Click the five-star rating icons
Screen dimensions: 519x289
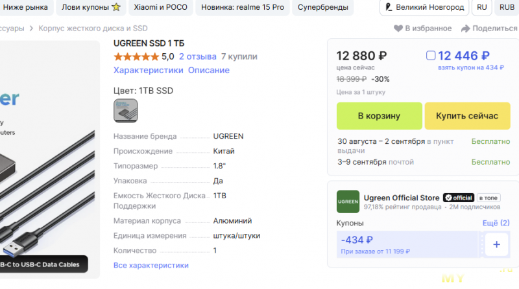tap(136, 57)
